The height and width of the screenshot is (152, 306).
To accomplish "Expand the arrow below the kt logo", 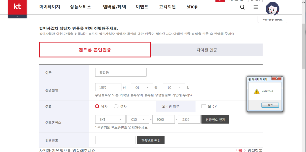I will tap(17, 16).
